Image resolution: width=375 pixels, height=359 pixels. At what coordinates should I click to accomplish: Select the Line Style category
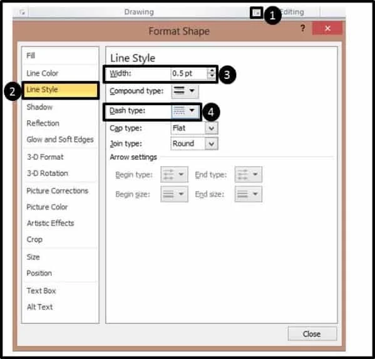61,90
